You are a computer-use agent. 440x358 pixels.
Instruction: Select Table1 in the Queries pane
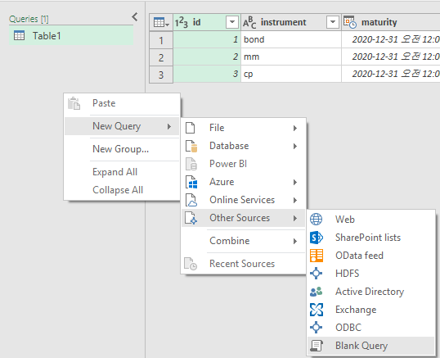[x=71, y=36]
